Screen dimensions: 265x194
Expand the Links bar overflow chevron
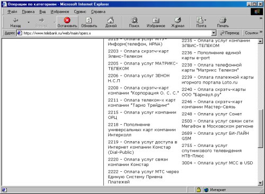click(x=261, y=32)
